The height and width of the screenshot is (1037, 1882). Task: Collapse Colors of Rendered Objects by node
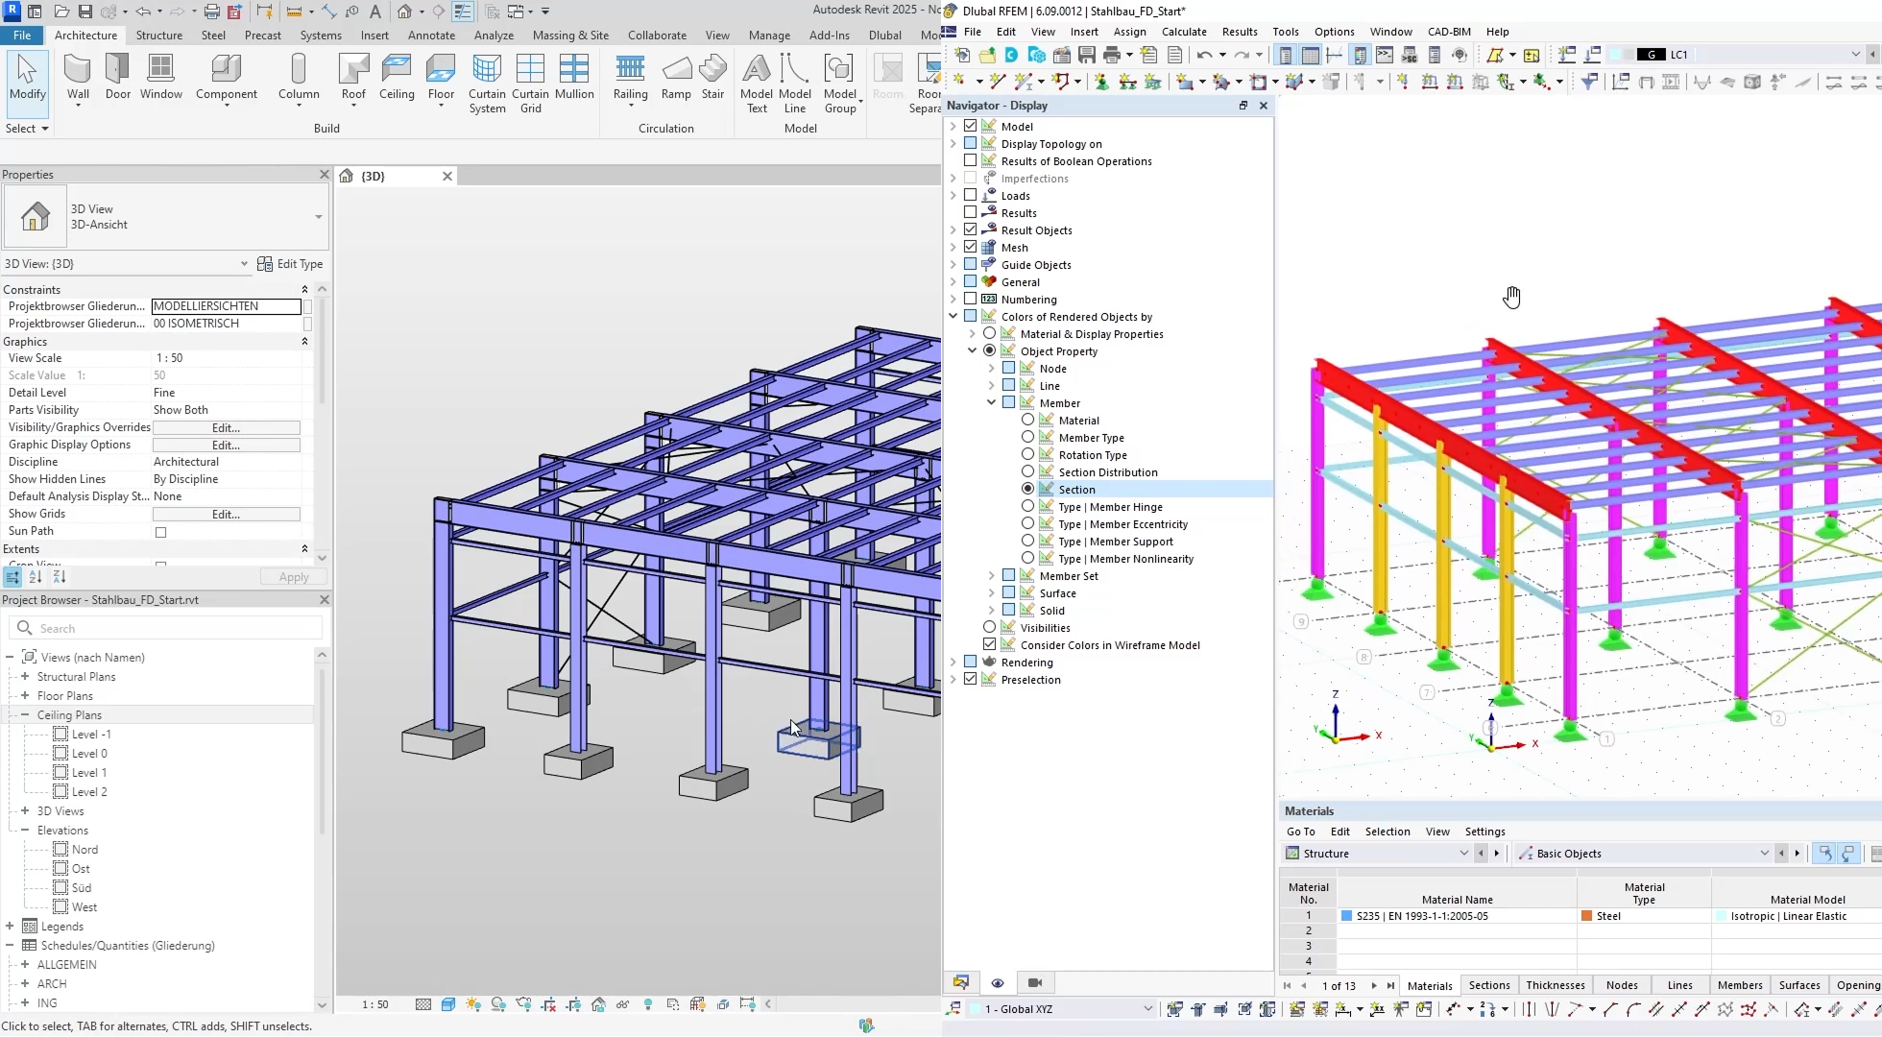click(x=953, y=316)
